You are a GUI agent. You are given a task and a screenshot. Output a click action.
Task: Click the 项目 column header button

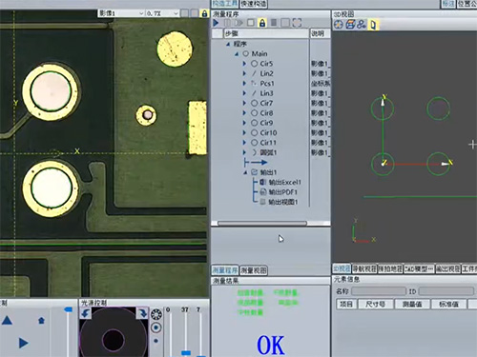tap(346, 305)
